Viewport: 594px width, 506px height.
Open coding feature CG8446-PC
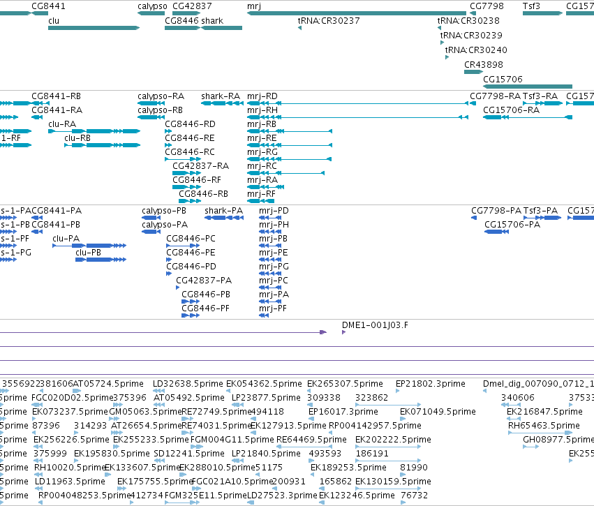pyautogui.click(x=183, y=246)
